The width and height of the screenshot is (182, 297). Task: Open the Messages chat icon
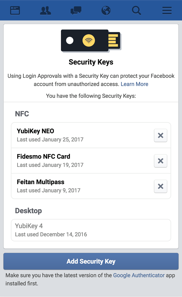[76, 10]
